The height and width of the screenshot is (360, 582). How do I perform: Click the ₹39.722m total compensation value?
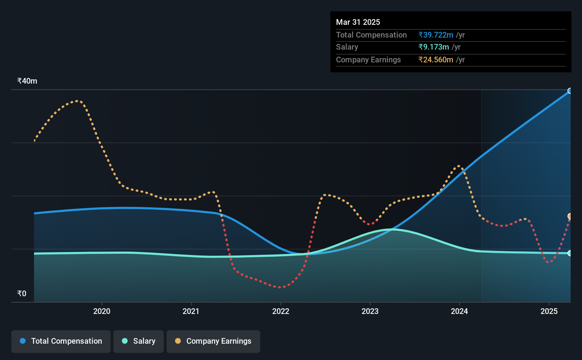tap(436, 35)
